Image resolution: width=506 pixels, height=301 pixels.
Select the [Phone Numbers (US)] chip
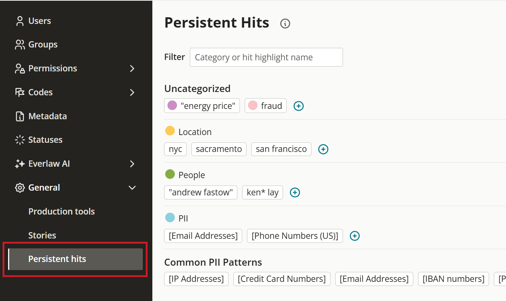[x=295, y=236]
